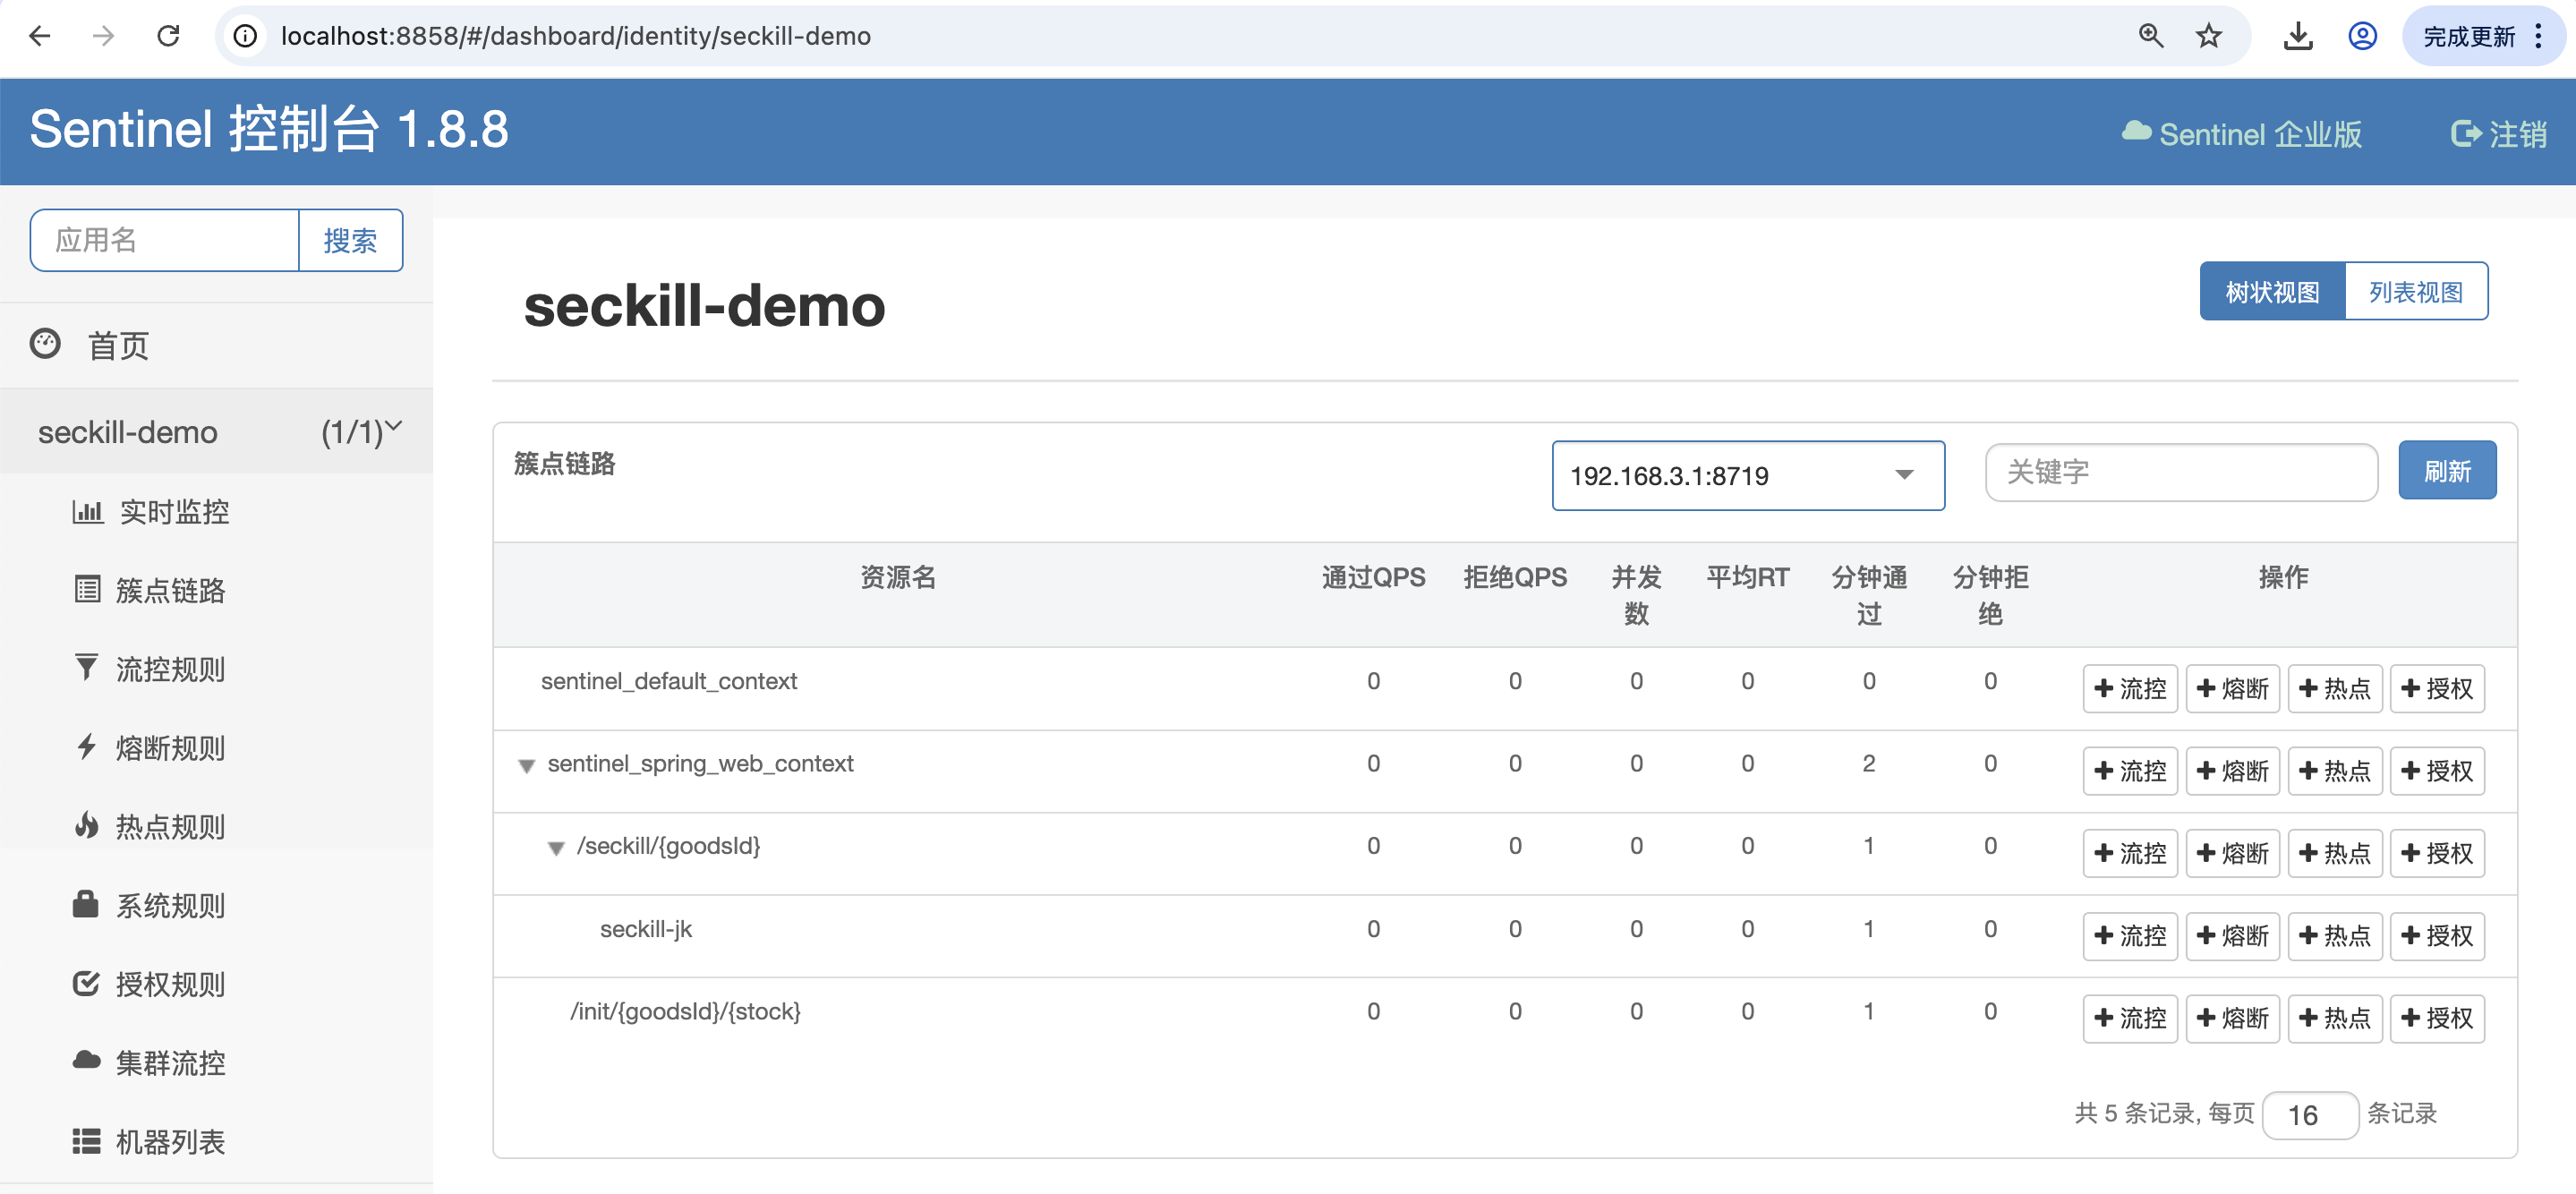This screenshot has width=2576, height=1194.
Task: Click the 关键字 keyword input field
Action: pyautogui.click(x=2180, y=472)
